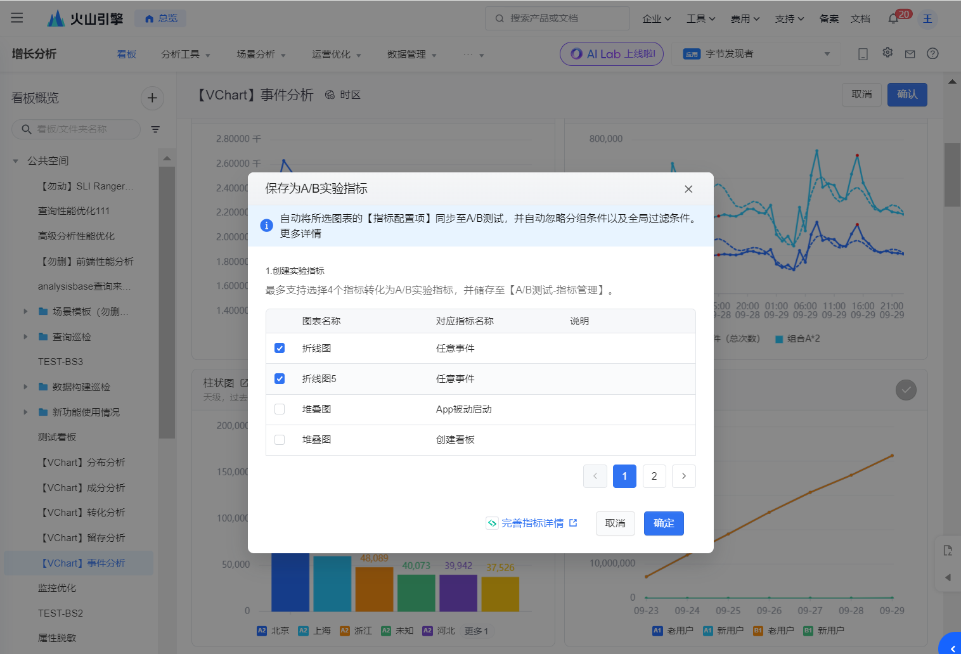
Task: Open the more menu with ellipsis
Action: tap(474, 54)
